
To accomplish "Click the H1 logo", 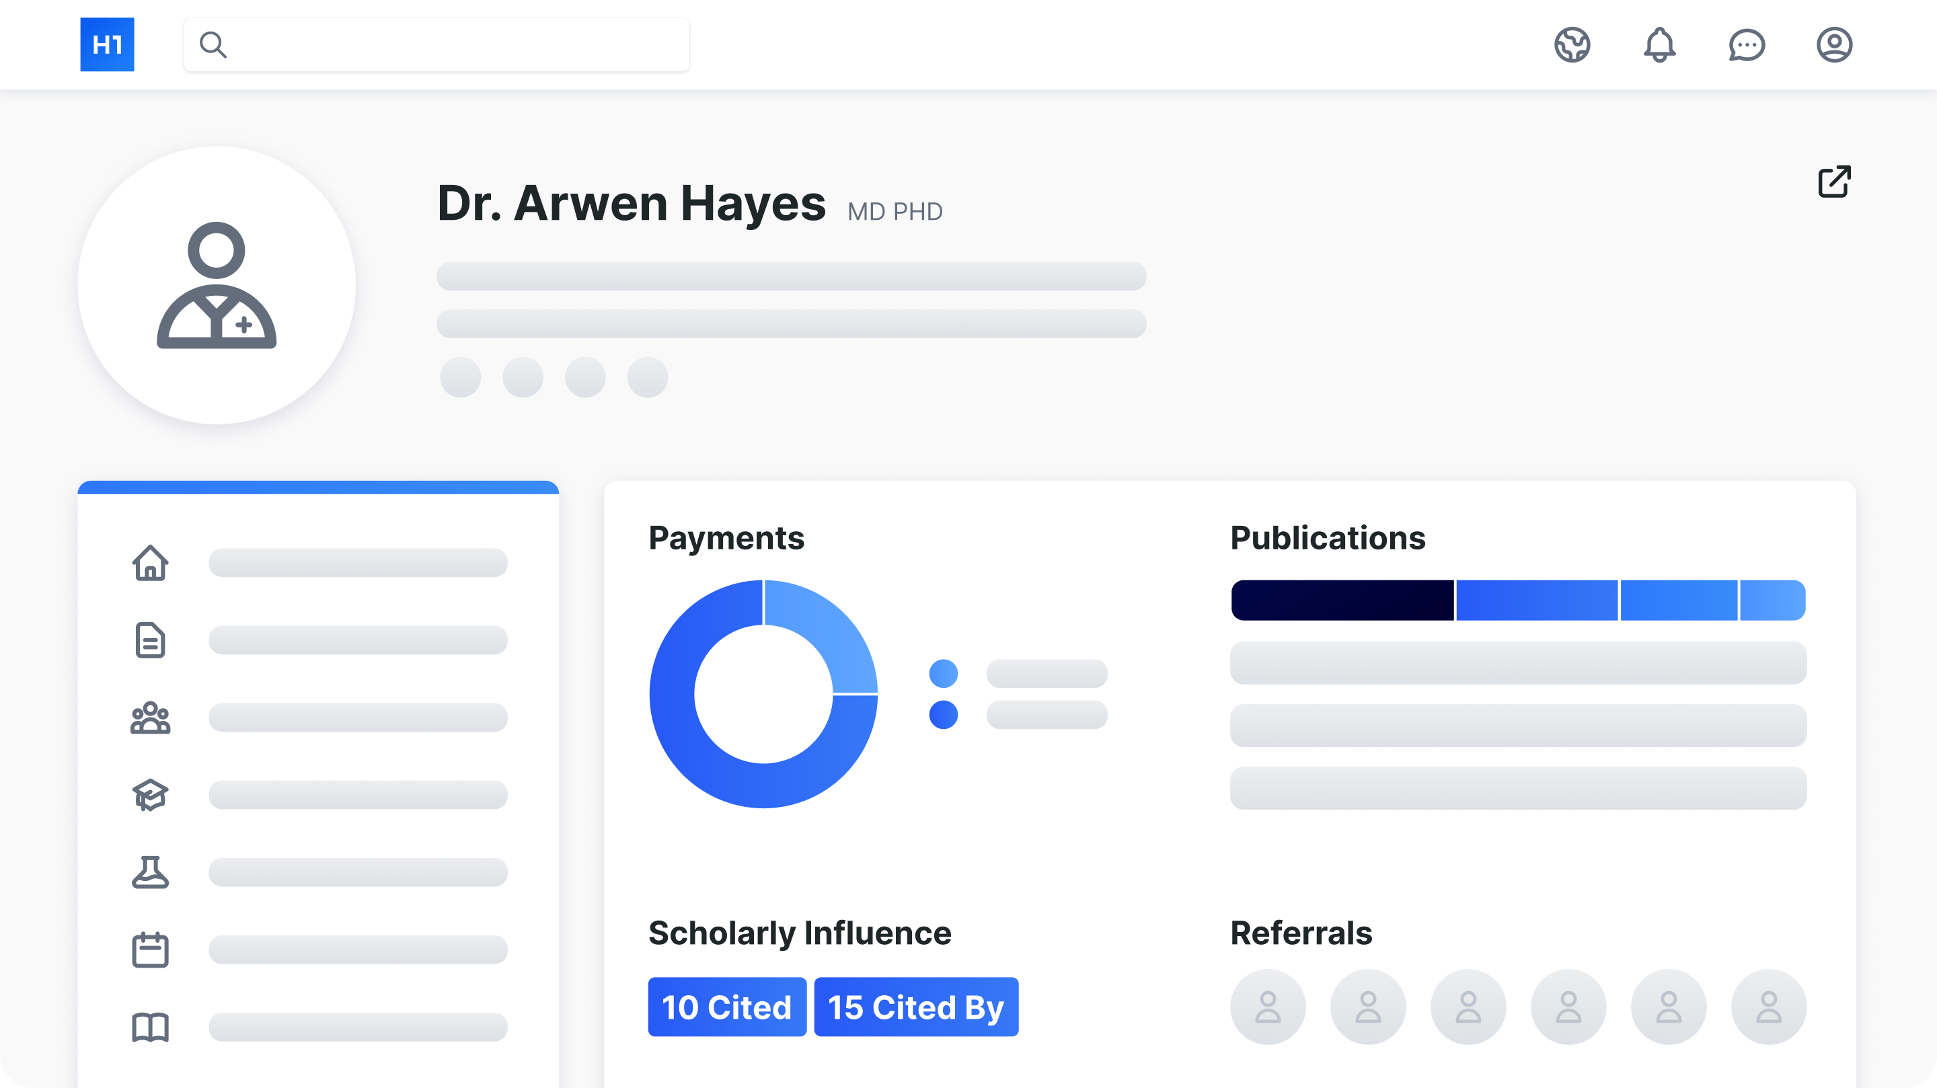I will coord(107,44).
